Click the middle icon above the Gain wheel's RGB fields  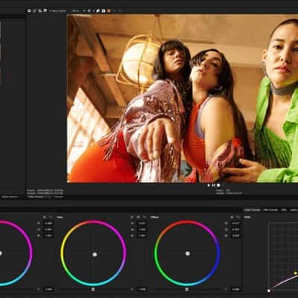(139, 218)
